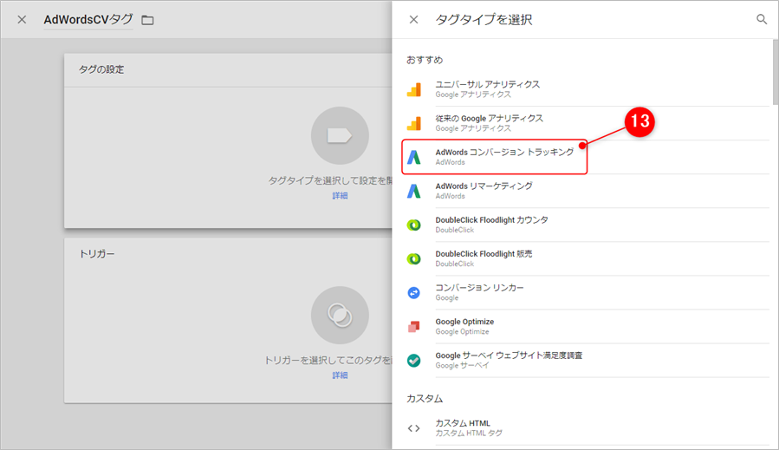Open search in tag type panel
The height and width of the screenshot is (450, 779).
point(762,19)
